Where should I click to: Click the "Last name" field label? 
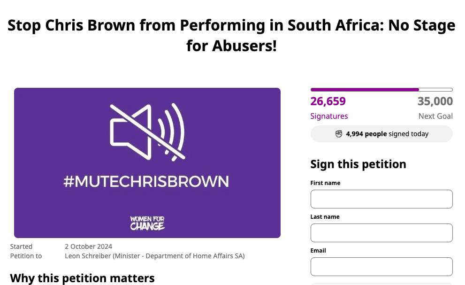[325, 216]
